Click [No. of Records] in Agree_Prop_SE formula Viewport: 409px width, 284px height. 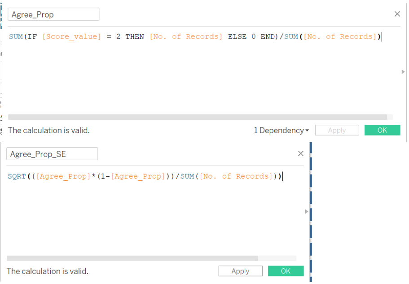[x=236, y=176]
